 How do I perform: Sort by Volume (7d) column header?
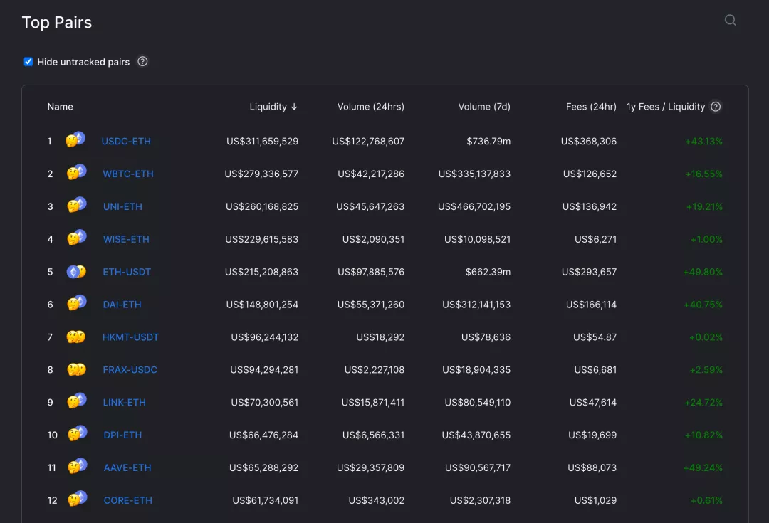484,107
